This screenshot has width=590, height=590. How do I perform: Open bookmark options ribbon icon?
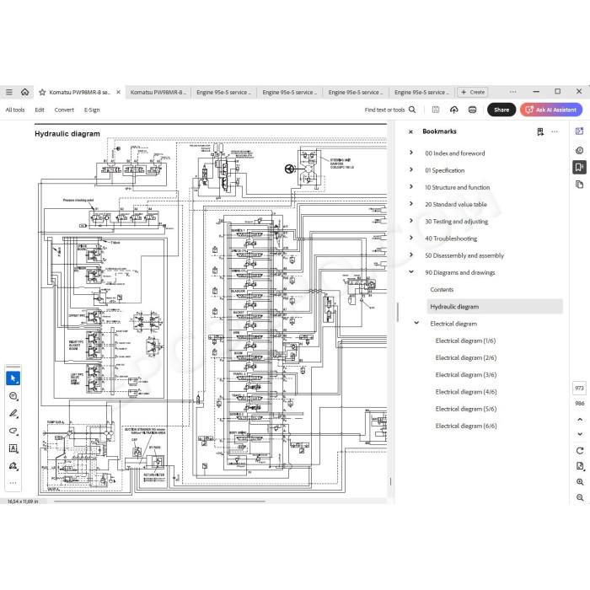[540, 131]
